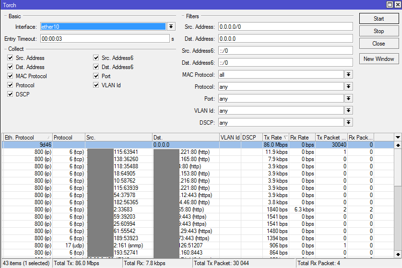Viewport: 402px width, 268px height.
Task: Sort by the Rx Rate column header
Action: click(303, 138)
